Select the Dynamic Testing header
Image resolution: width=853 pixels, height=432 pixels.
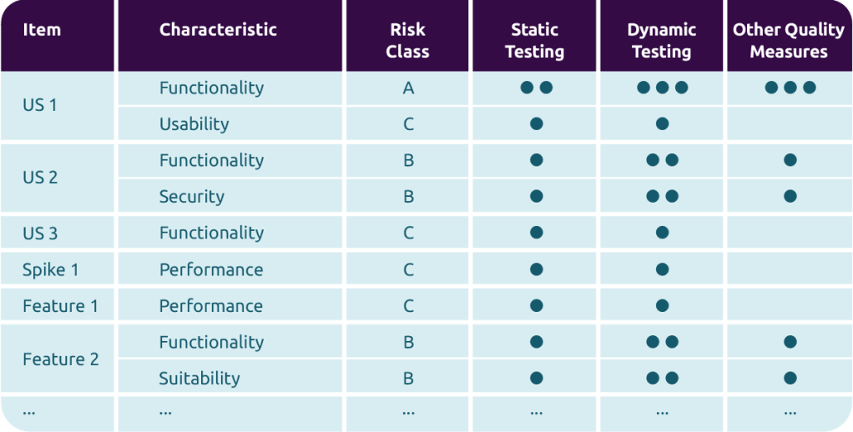click(x=662, y=40)
